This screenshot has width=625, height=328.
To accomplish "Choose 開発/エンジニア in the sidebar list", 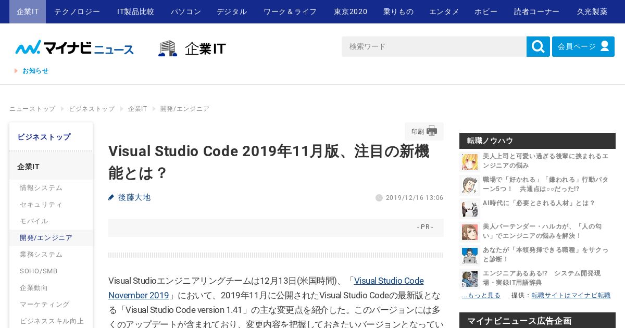I will point(46,238).
